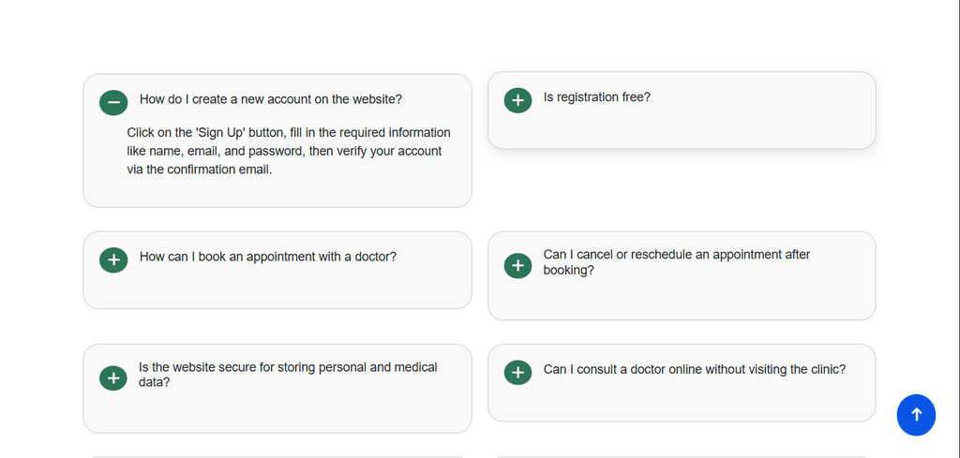
Task: Click the plus icon next to the book appointment question
Action: (x=113, y=259)
